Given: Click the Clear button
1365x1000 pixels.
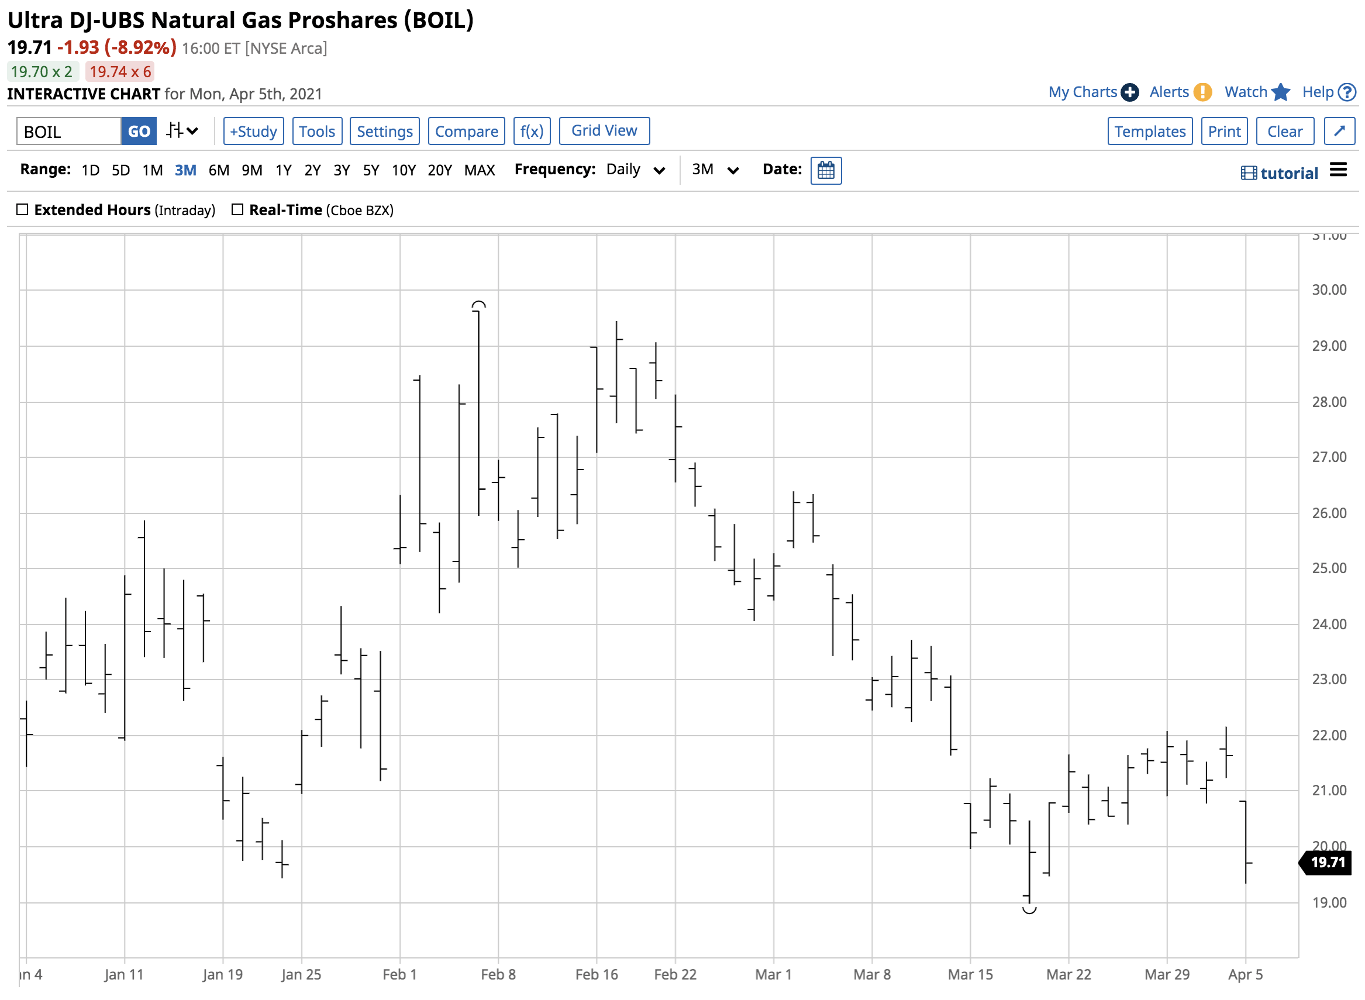Looking at the screenshot, I should 1284,132.
